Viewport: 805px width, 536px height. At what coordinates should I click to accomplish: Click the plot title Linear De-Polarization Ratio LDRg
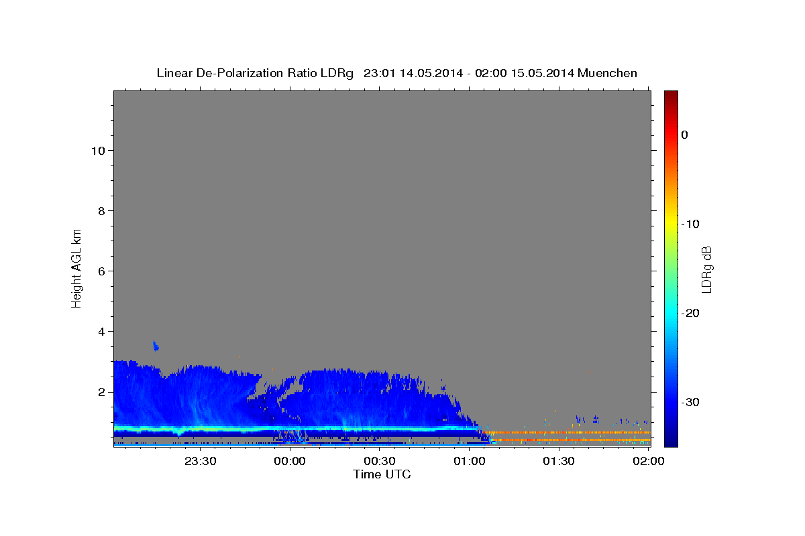[x=254, y=73]
